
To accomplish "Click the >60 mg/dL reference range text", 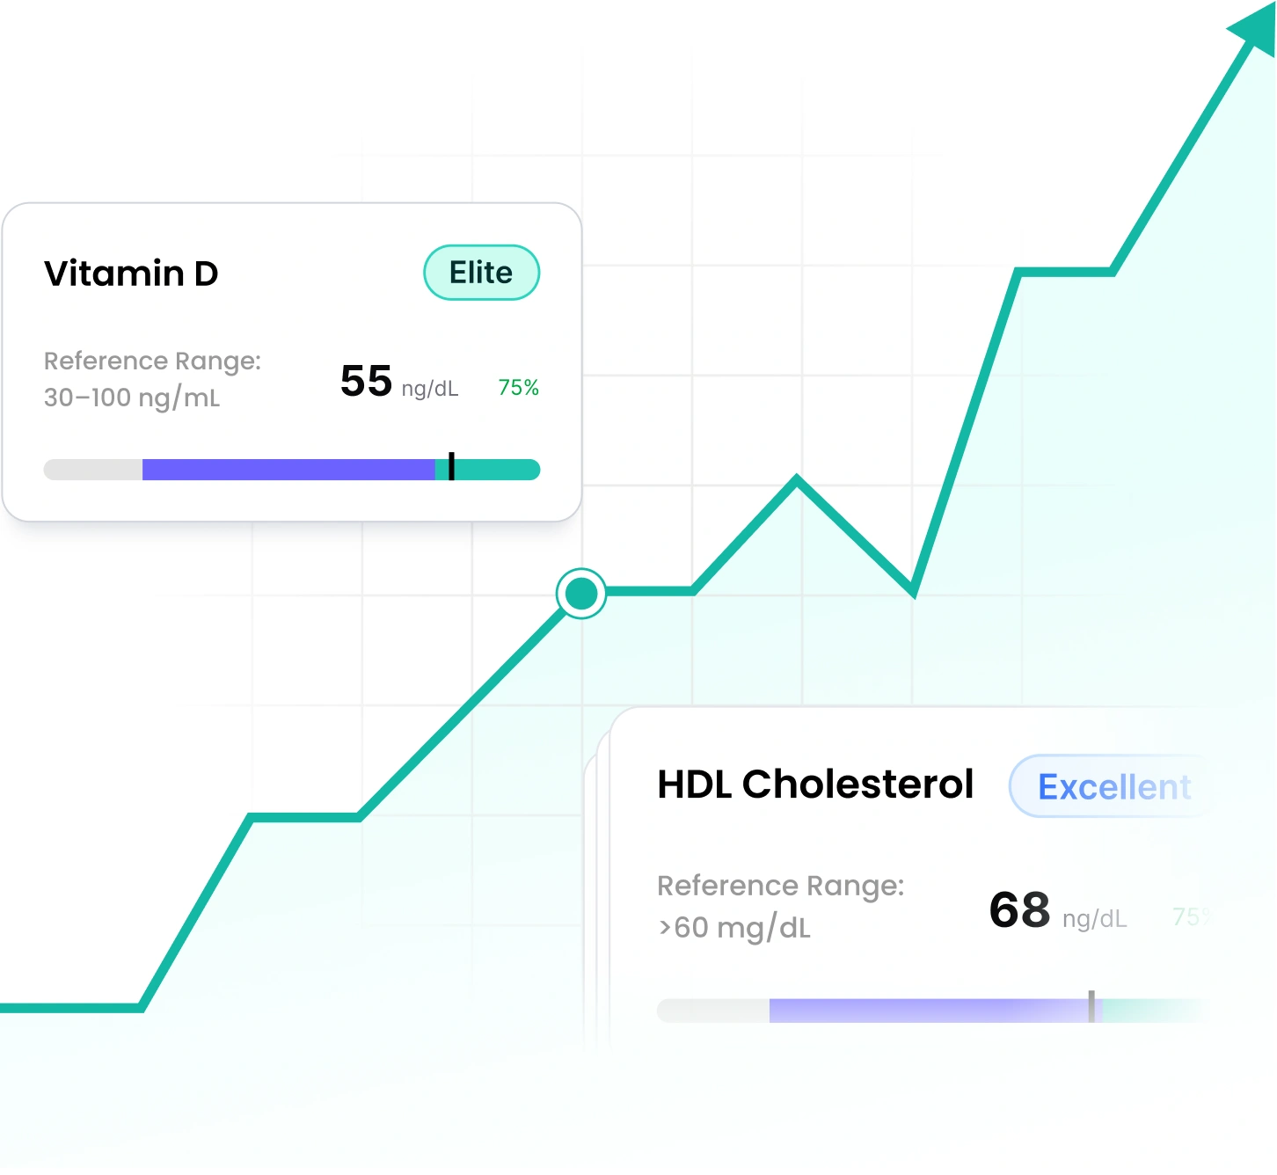I will coord(734,928).
